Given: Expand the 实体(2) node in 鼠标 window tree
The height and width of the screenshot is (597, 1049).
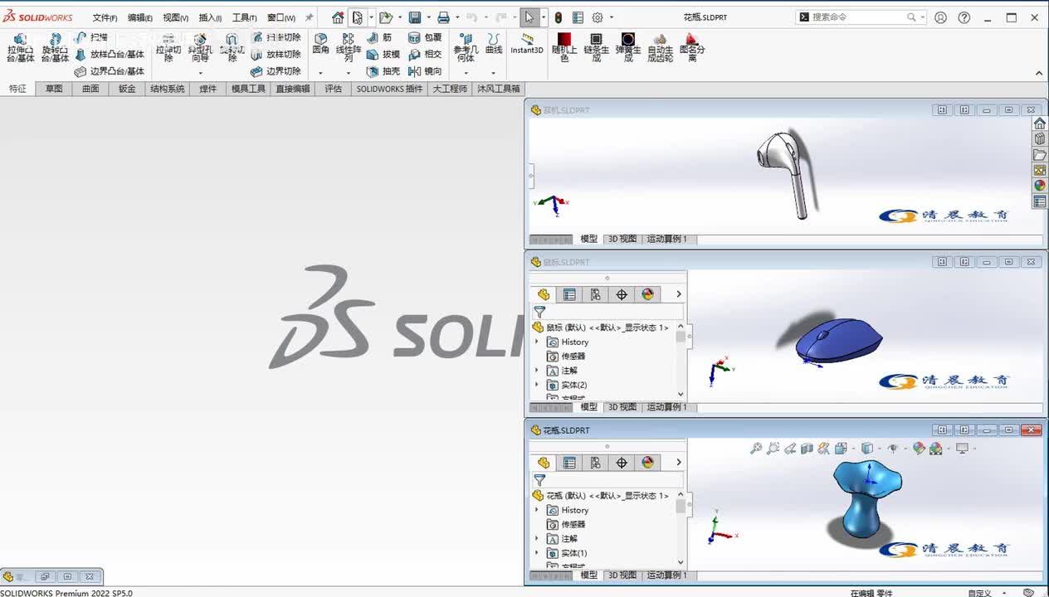Looking at the screenshot, I should (536, 385).
